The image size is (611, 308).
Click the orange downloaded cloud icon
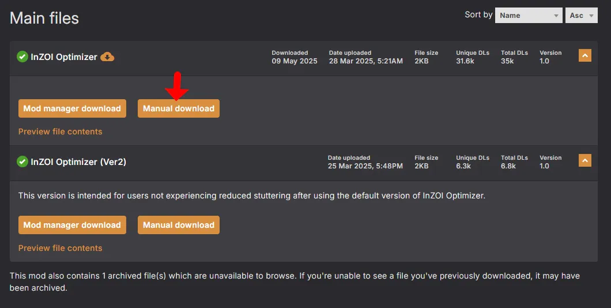point(107,57)
